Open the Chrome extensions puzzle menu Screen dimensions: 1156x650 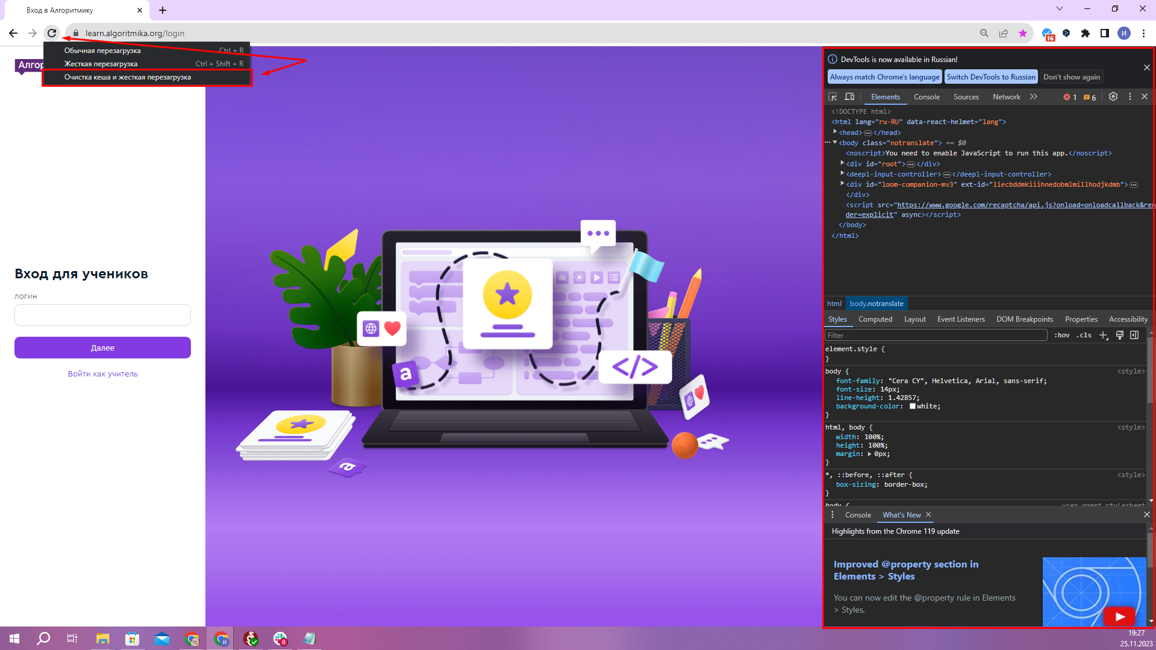click(1086, 33)
